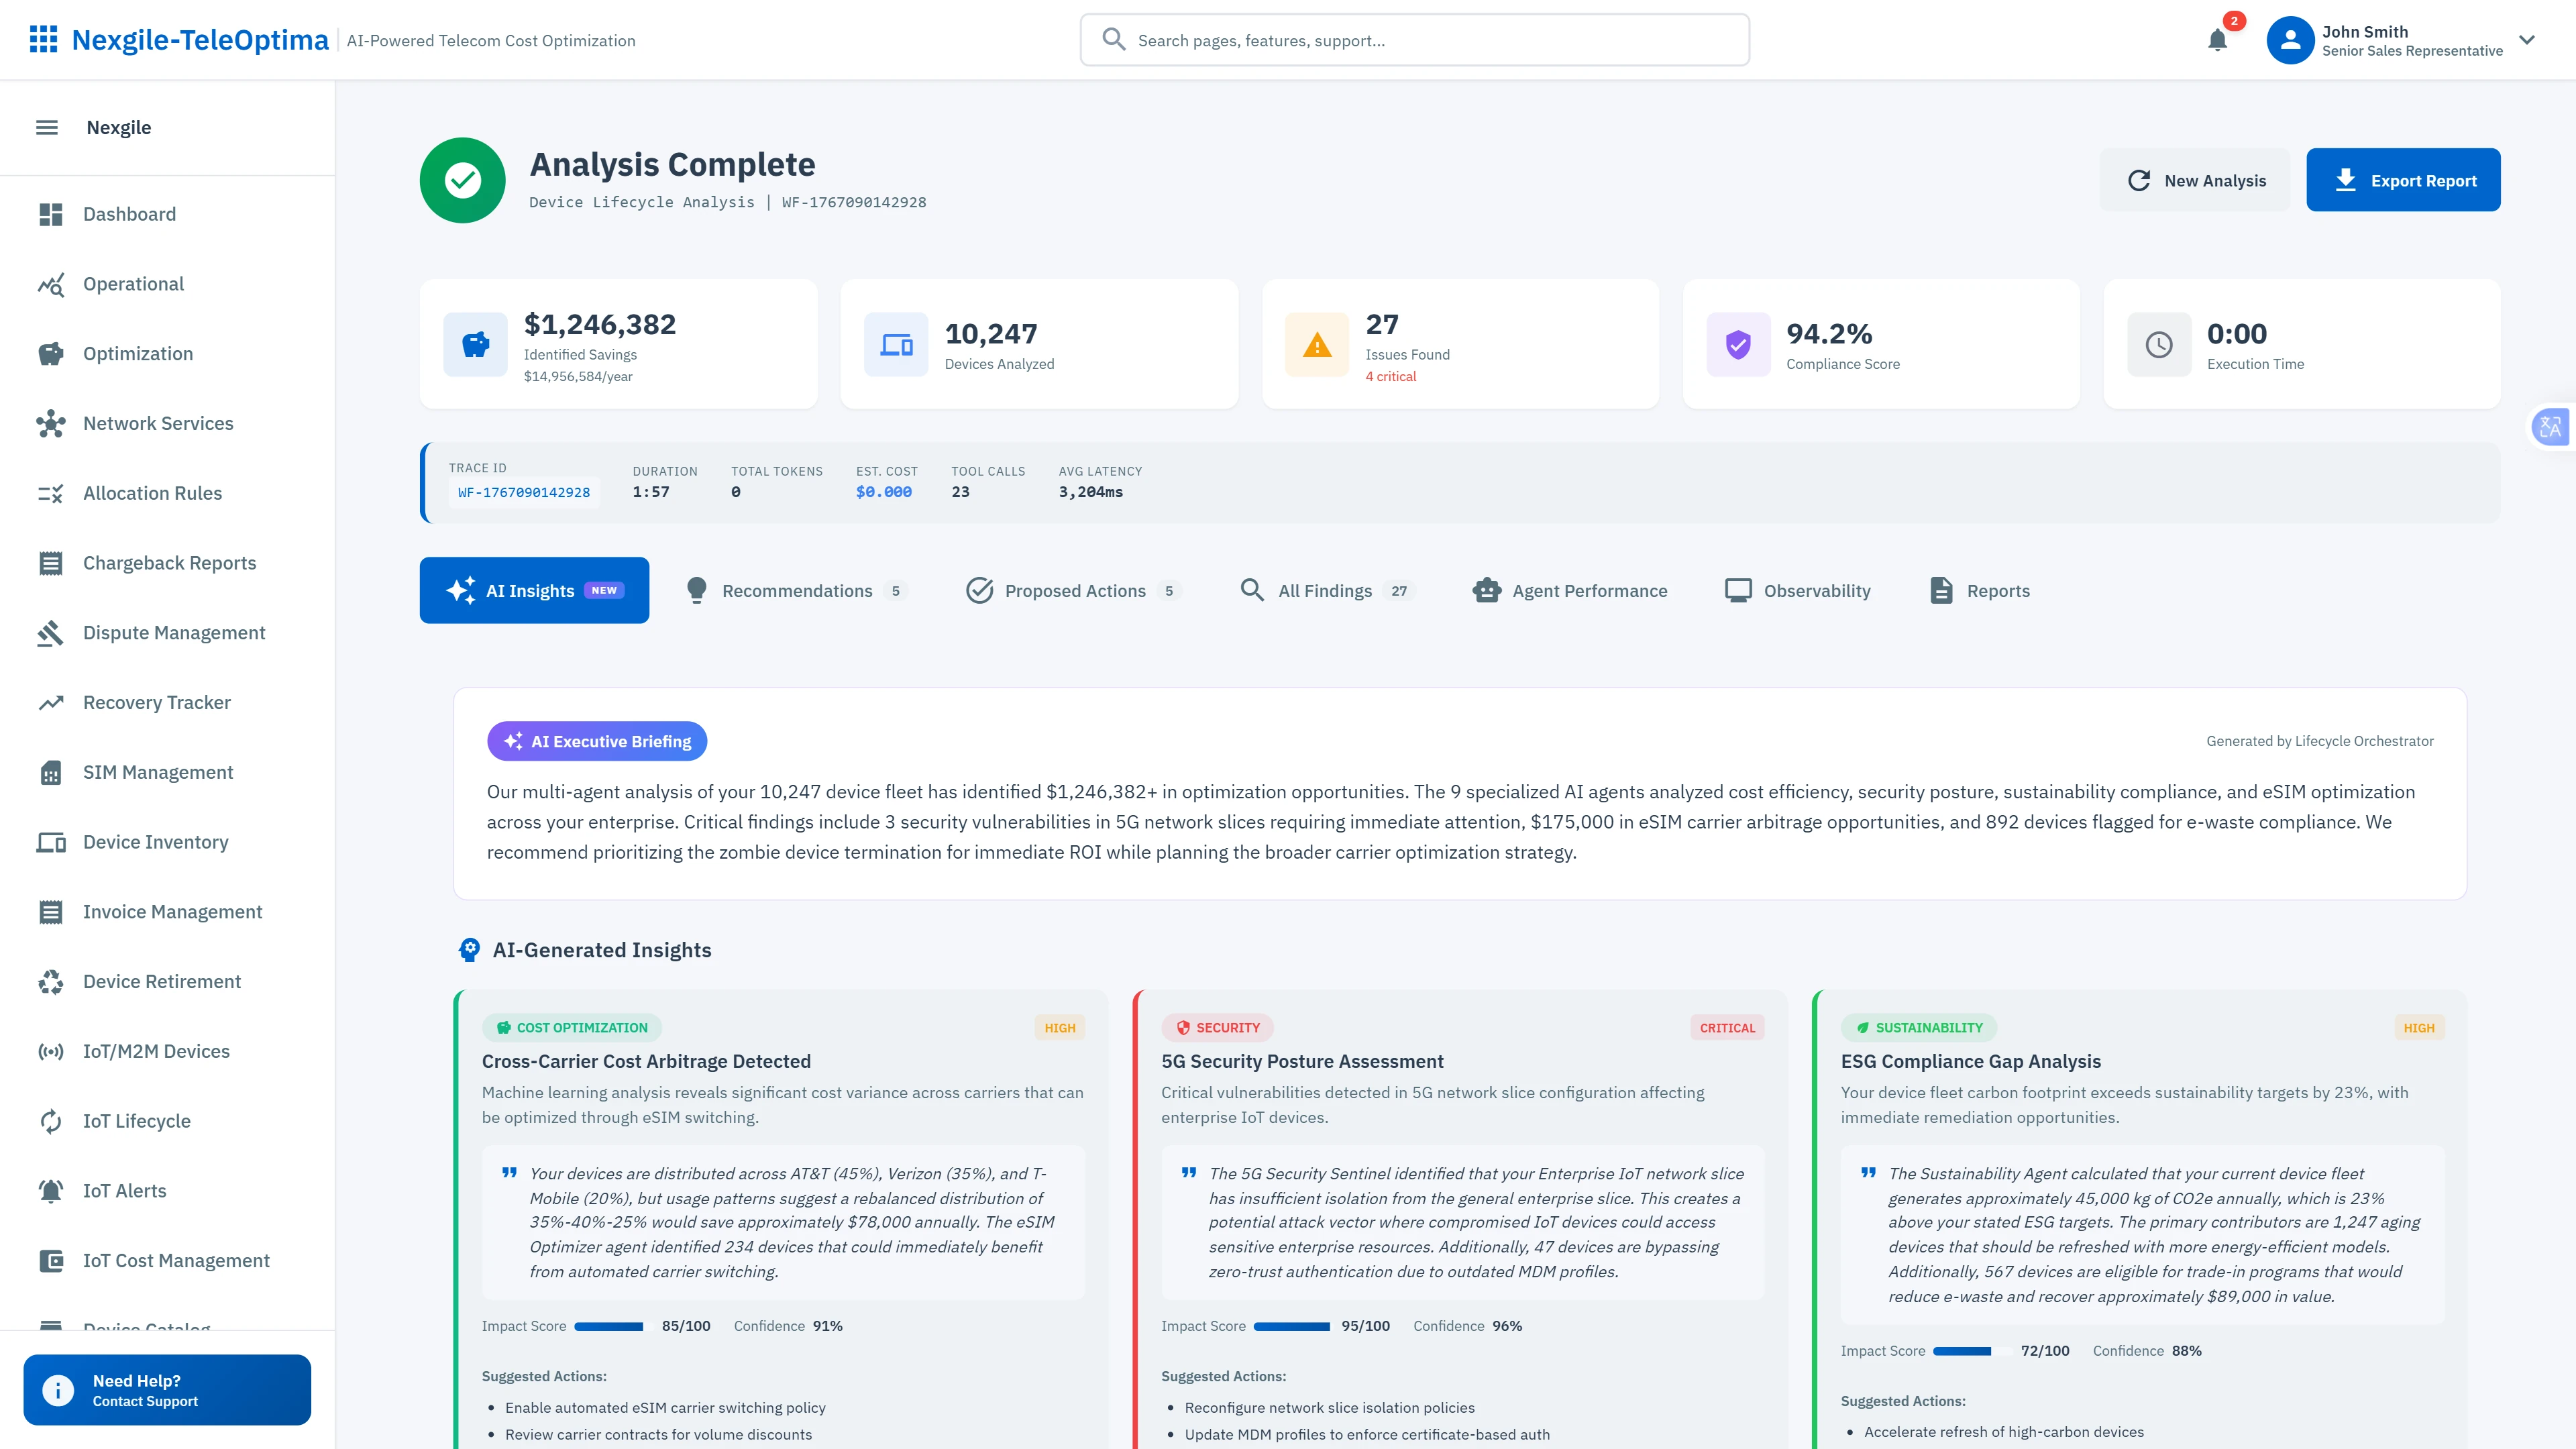The image size is (2576, 1449).
Task: Collapse sidebar via hamburger icon
Action: tap(46, 127)
